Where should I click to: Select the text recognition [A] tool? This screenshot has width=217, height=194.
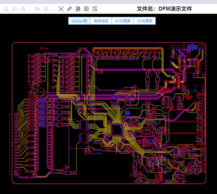(x=61, y=9)
